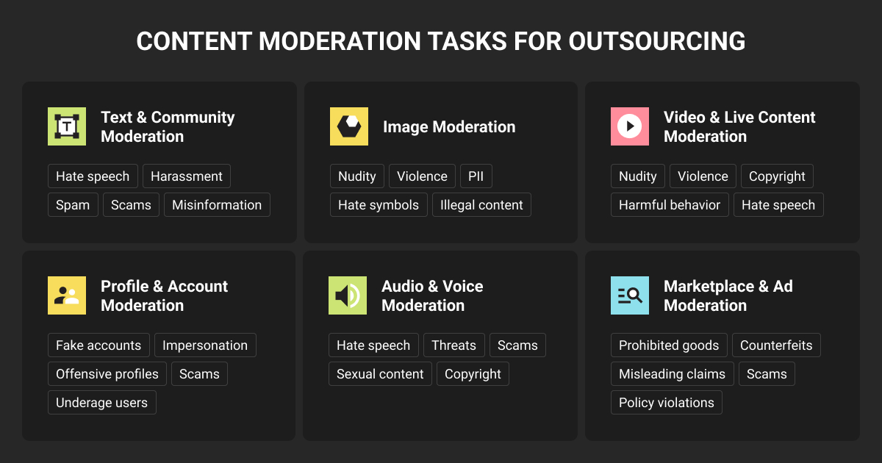Select the Threats tag

(453, 345)
